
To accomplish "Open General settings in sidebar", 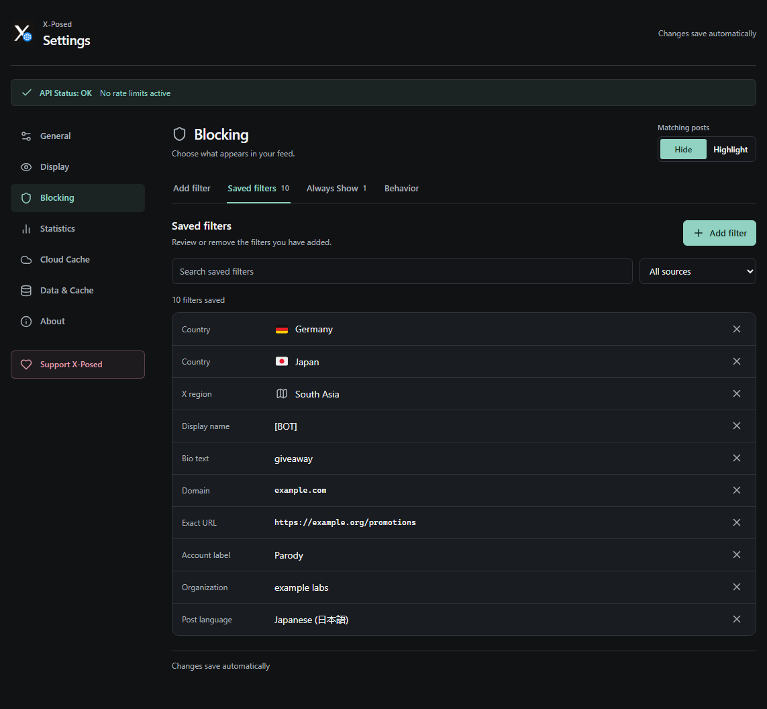I will pyautogui.click(x=78, y=136).
